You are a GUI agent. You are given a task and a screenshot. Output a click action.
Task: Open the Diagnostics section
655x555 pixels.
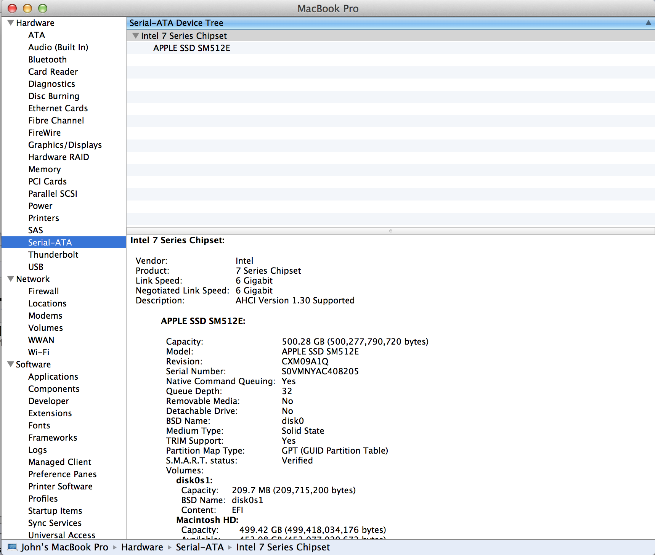(x=52, y=84)
